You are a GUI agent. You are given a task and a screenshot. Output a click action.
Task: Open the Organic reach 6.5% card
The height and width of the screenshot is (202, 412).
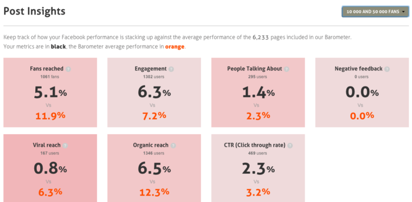click(154, 168)
